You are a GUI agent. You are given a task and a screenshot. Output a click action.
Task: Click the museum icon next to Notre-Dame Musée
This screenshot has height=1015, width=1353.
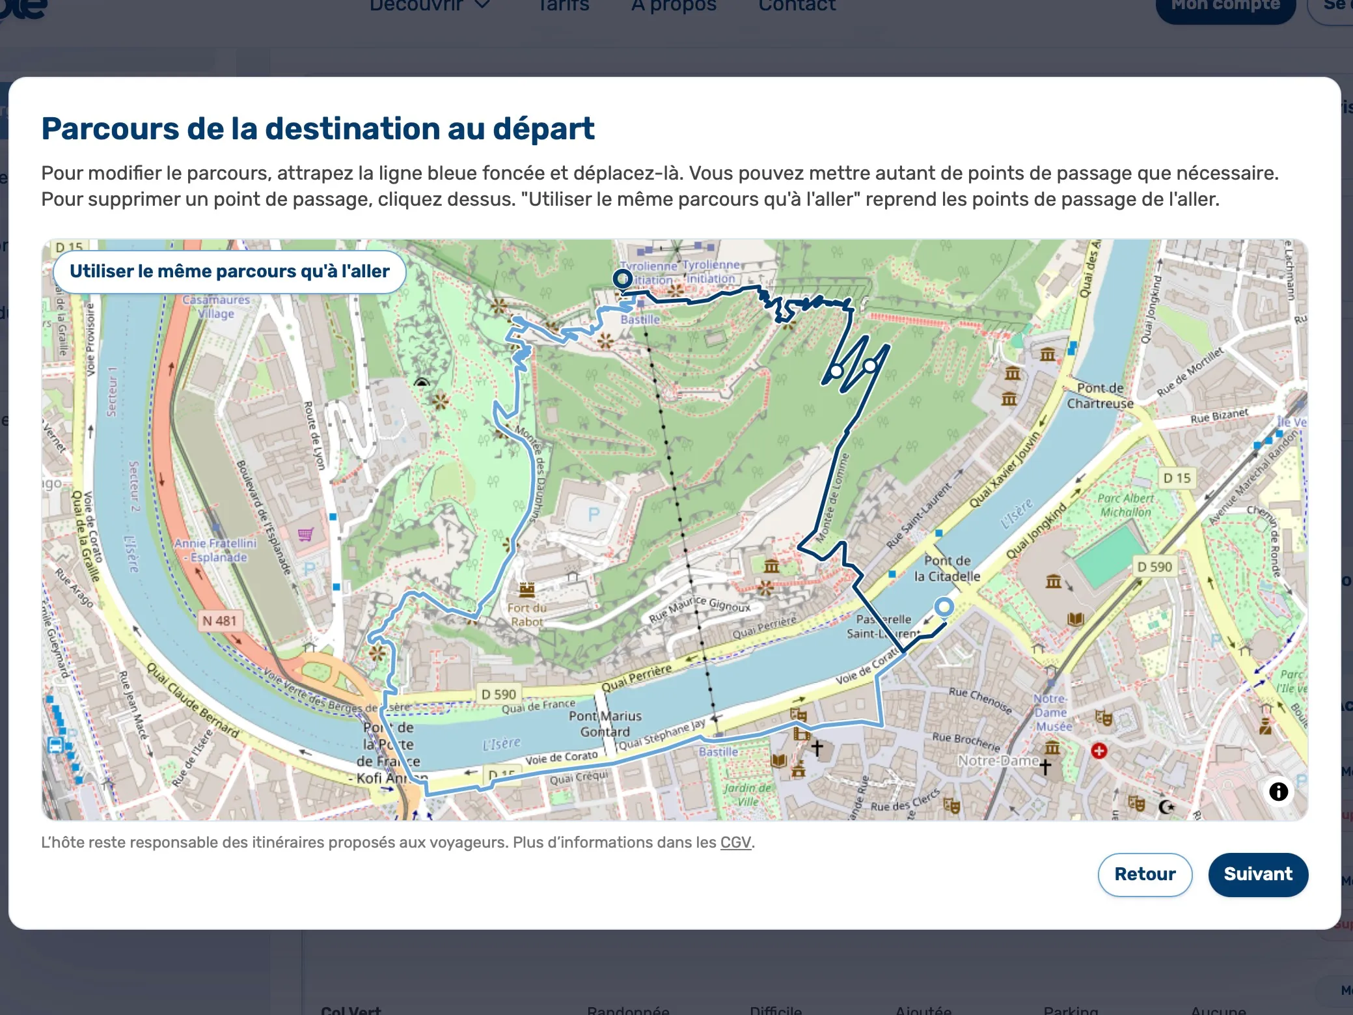[1052, 747]
